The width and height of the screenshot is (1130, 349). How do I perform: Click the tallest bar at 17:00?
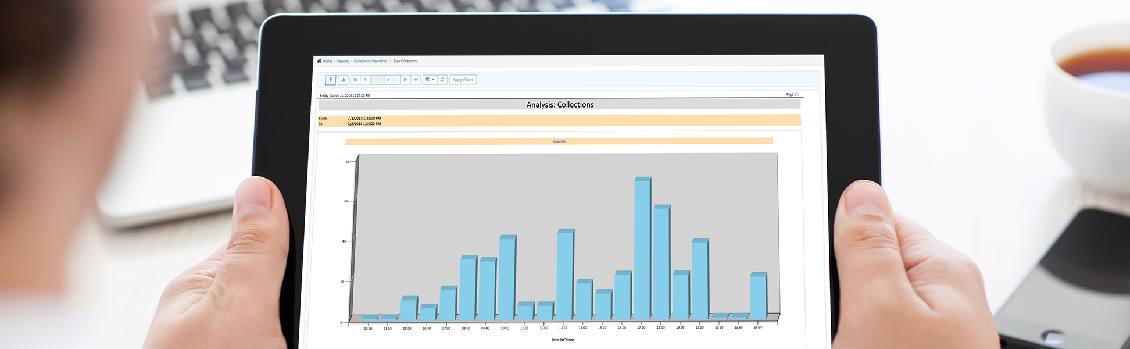click(x=642, y=250)
